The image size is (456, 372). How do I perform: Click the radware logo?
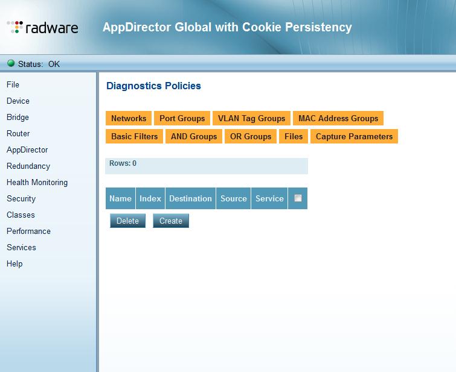coord(42,27)
